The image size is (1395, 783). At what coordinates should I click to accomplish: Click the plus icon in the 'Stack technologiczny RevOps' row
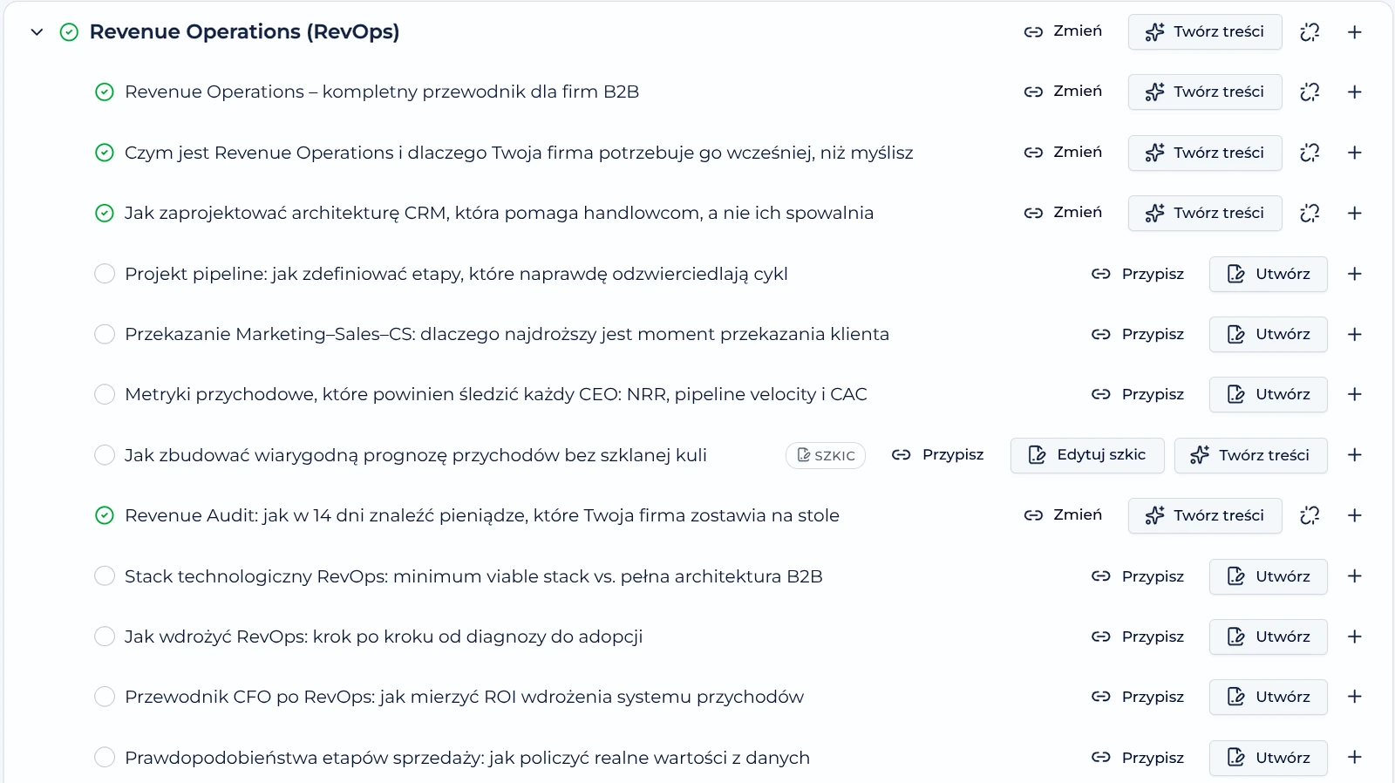pos(1355,576)
